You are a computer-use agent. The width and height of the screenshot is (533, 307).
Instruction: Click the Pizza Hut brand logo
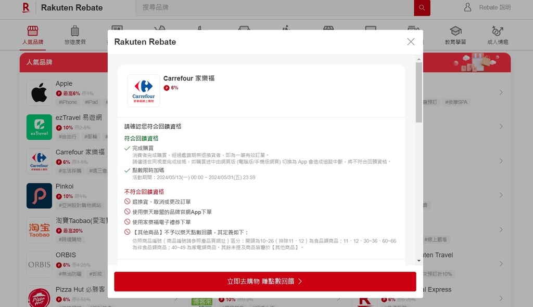pyautogui.click(x=39, y=297)
